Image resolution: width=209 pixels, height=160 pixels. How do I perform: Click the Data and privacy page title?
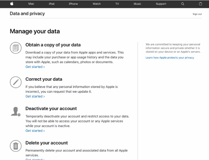[x=27, y=14]
